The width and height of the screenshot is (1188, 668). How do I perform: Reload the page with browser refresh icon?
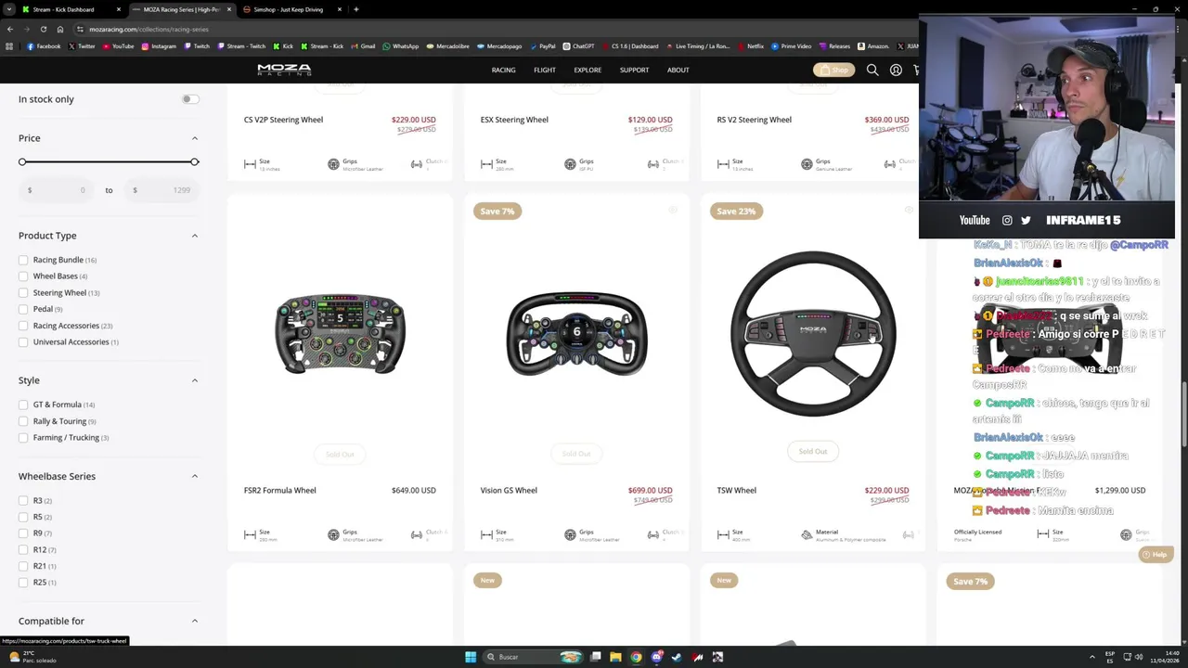(x=43, y=29)
